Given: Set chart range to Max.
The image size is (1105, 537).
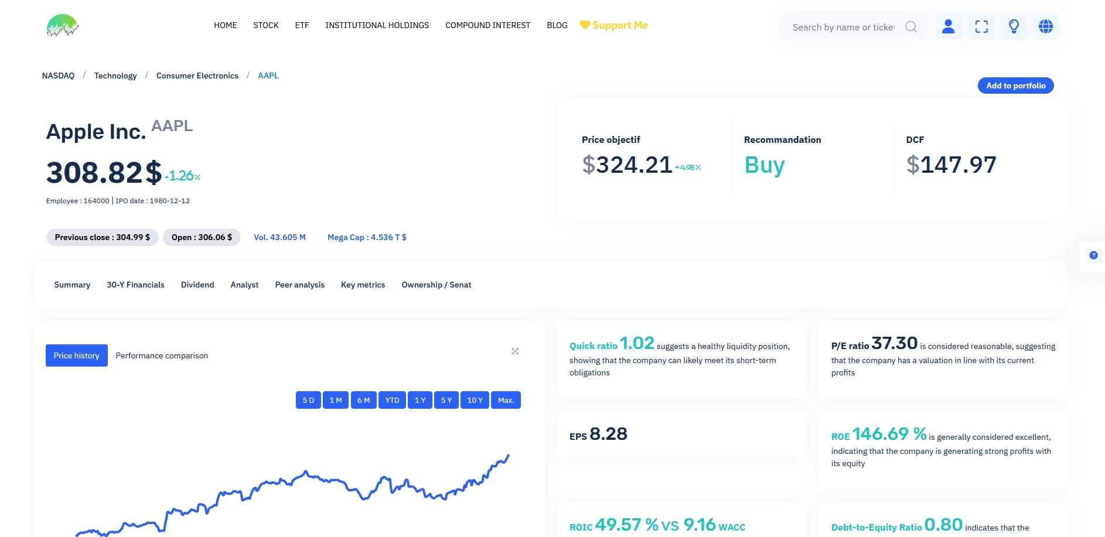Looking at the screenshot, I should tap(506, 400).
